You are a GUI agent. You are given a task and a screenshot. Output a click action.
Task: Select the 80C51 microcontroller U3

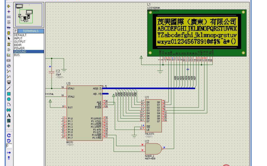pos(84,113)
